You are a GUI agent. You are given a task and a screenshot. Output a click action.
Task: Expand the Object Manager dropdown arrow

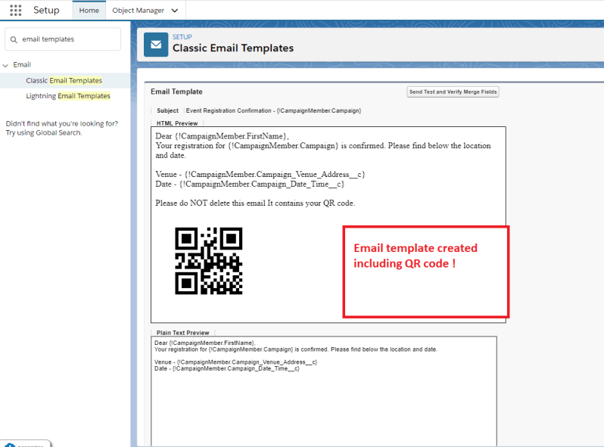click(175, 11)
